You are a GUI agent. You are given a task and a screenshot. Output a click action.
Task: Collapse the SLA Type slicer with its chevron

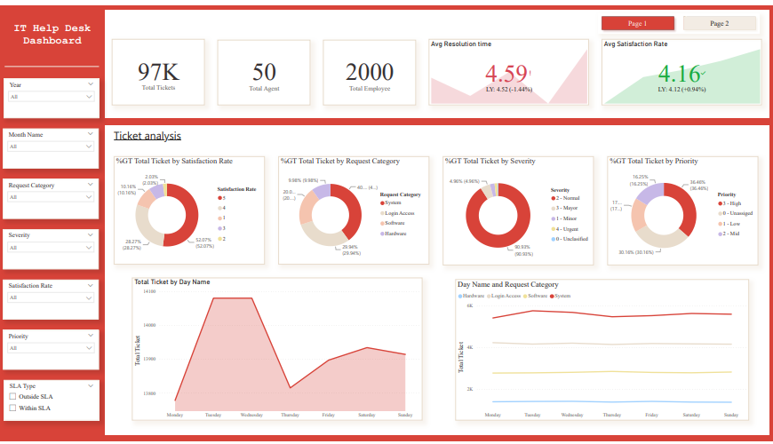(91, 386)
